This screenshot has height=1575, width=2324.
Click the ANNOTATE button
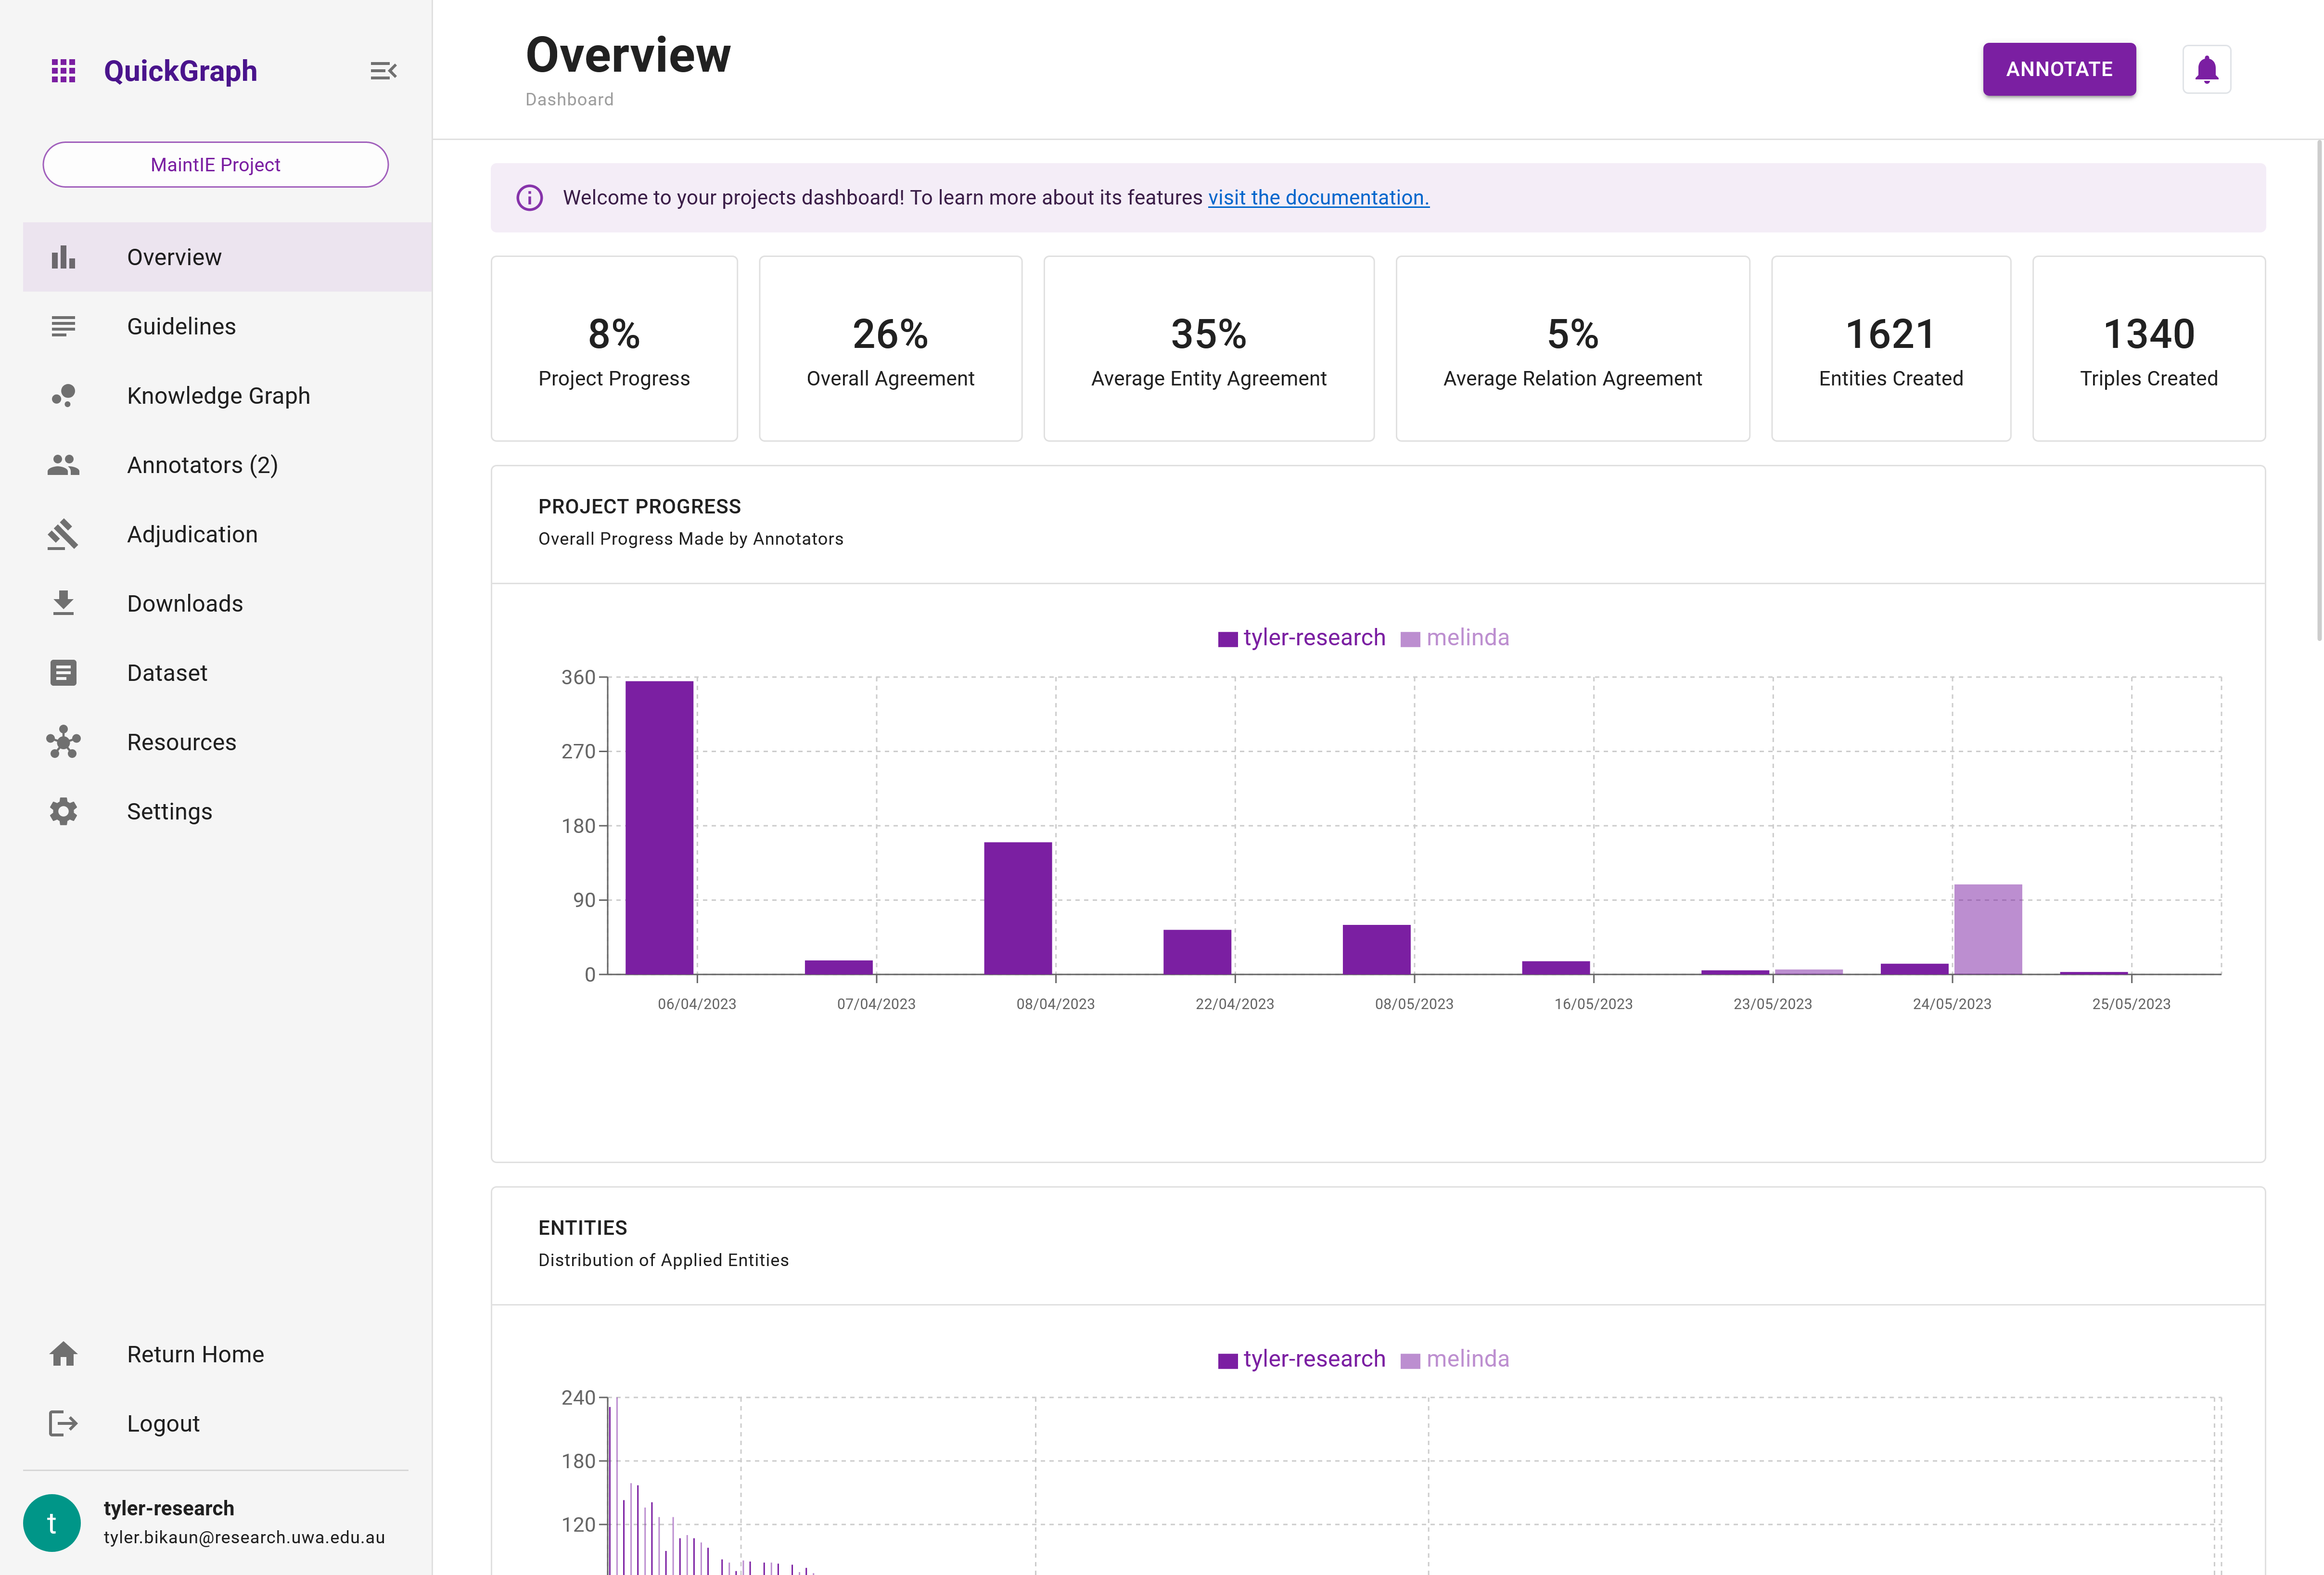(2058, 68)
